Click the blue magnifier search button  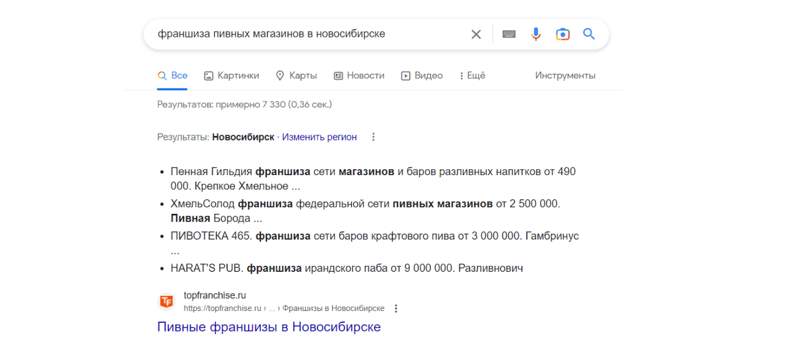point(589,35)
